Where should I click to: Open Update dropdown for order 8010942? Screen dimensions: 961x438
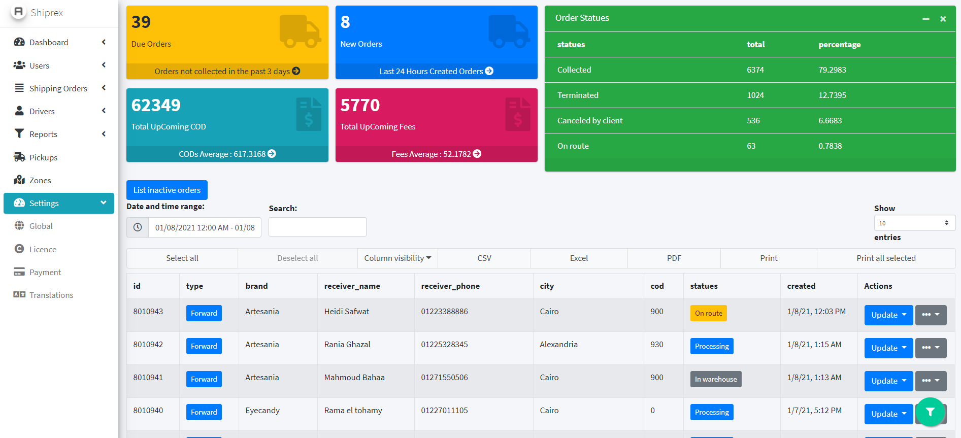[888, 348]
